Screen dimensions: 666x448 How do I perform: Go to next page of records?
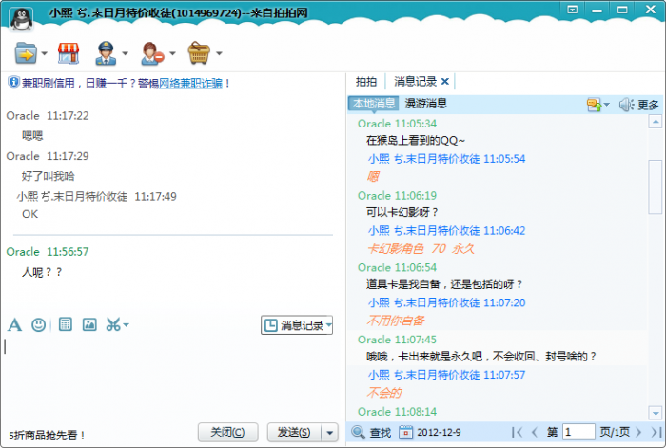tap(638, 432)
